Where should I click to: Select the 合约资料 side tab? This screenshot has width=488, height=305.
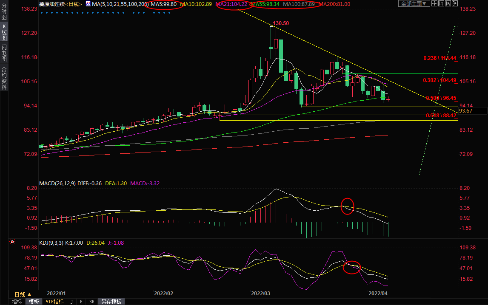[x=4, y=78]
